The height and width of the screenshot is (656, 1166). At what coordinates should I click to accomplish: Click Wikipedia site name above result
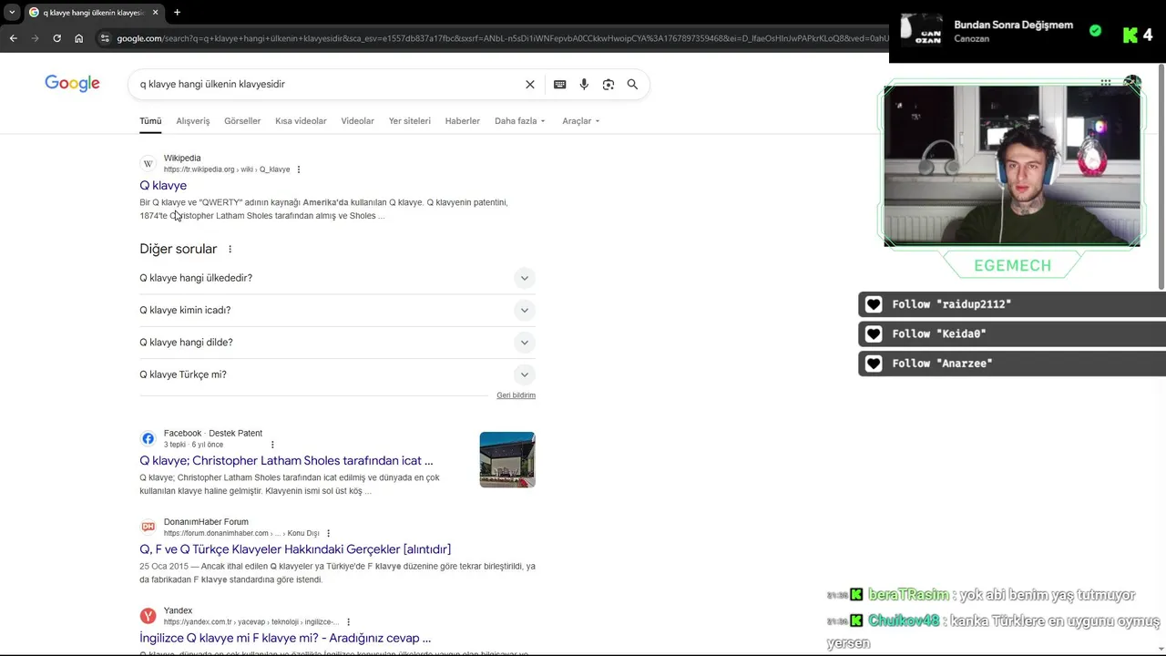tap(182, 159)
